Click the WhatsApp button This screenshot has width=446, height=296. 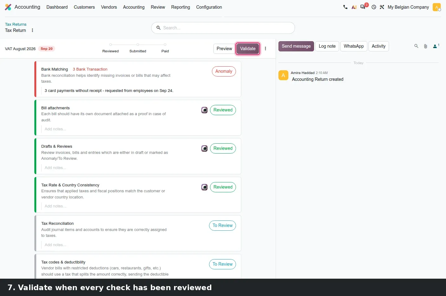(x=354, y=46)
